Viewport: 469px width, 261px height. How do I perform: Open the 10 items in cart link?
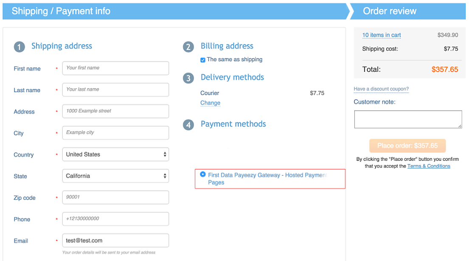point(382,35)
